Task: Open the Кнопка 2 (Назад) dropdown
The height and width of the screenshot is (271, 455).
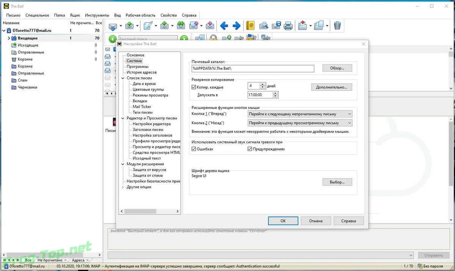Action: 300,123
